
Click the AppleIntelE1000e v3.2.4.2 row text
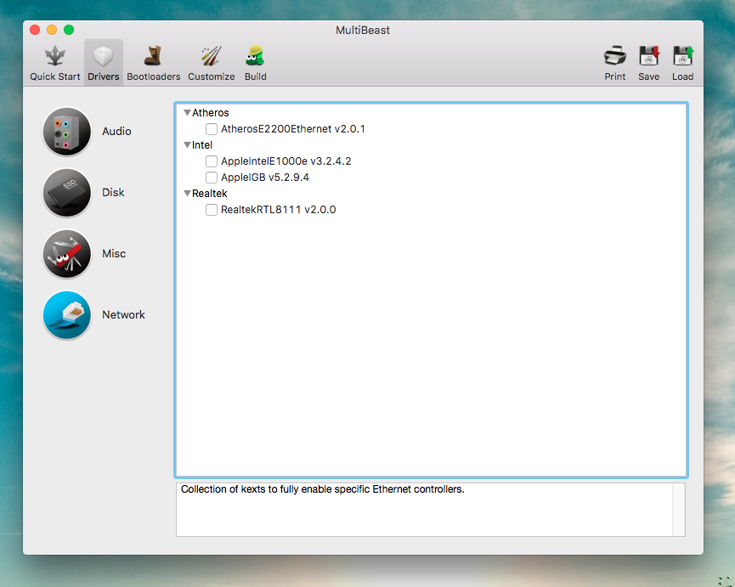coord(286,161)
